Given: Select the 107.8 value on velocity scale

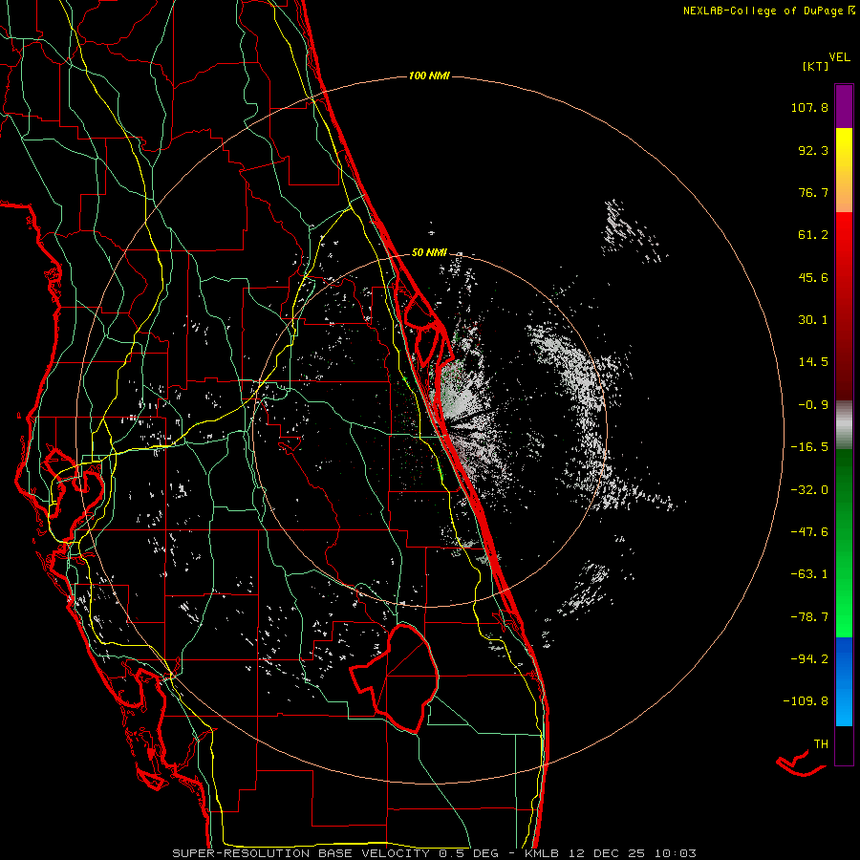Looking at the screenshot, I should pos(809,107).
